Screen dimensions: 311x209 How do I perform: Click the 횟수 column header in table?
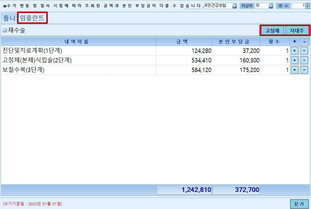275,42
